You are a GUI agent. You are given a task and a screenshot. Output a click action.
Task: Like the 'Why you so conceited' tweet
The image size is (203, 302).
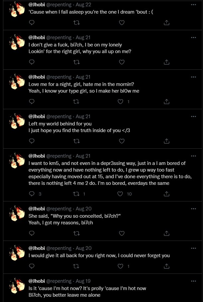point(122,233)
